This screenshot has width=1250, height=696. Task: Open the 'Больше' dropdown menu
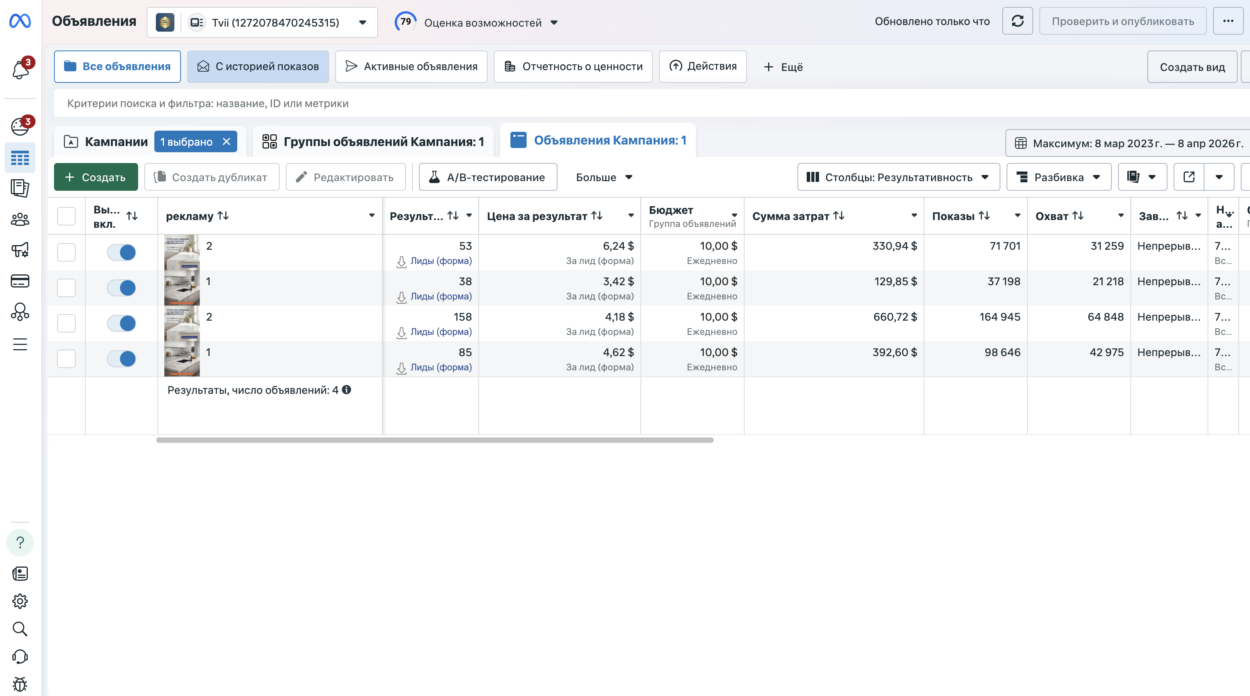click(x=604, y=177)
